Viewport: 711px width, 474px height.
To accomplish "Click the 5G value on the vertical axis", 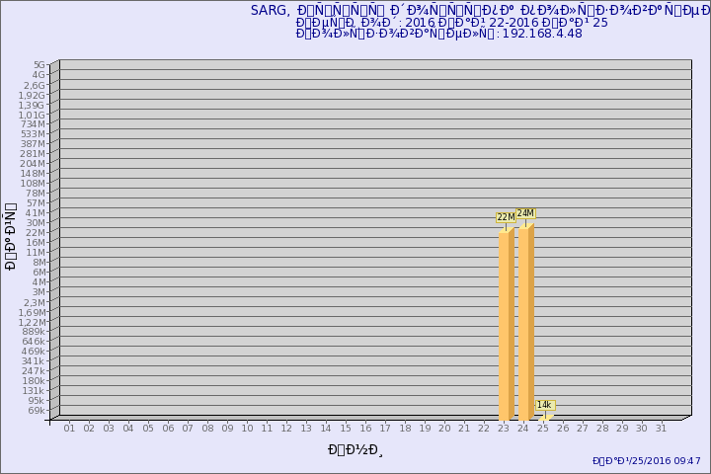I will [39, 65].
